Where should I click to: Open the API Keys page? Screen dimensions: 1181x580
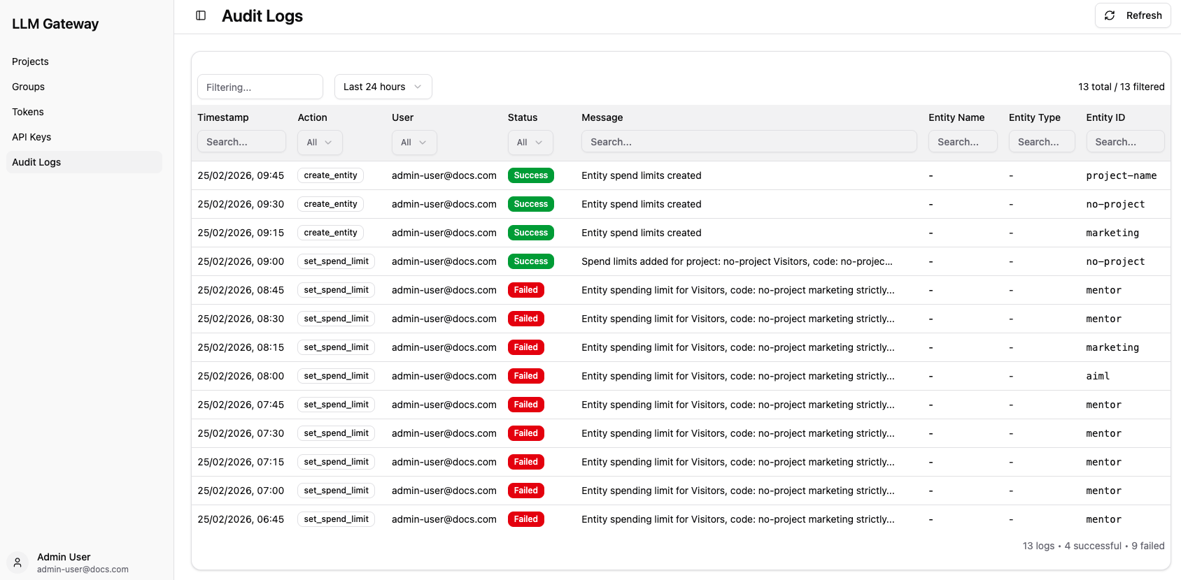coord(31,137)
